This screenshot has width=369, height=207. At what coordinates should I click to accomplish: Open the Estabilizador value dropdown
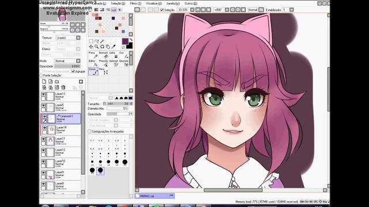[292, 10]
